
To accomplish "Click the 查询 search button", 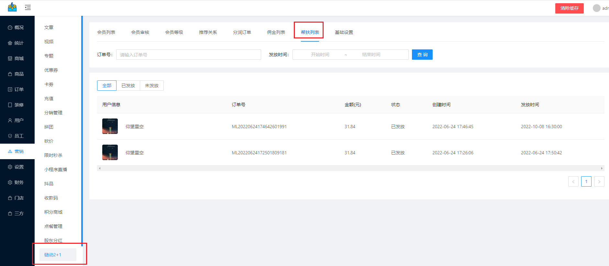I will coord(422,55).
